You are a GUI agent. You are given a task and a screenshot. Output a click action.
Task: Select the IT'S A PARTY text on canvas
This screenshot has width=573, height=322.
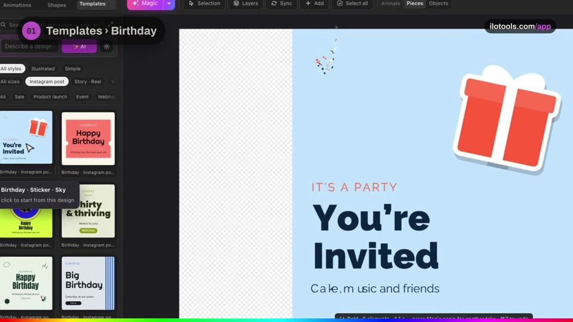click(354, 187)
